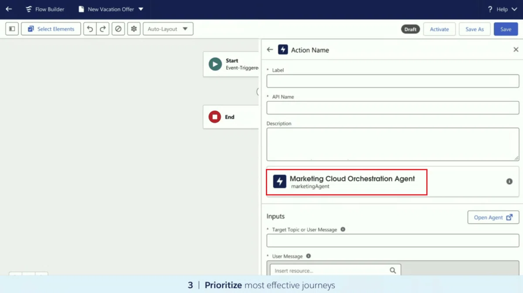Open flow settings gear icon
Screen dimensions: 523x293
click(134, 29)
